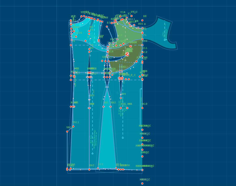Image resolution: width=236 pixels, height=186 pixels.
Task: Select the BELOWKNEEC point
Action: coord(142,170)
